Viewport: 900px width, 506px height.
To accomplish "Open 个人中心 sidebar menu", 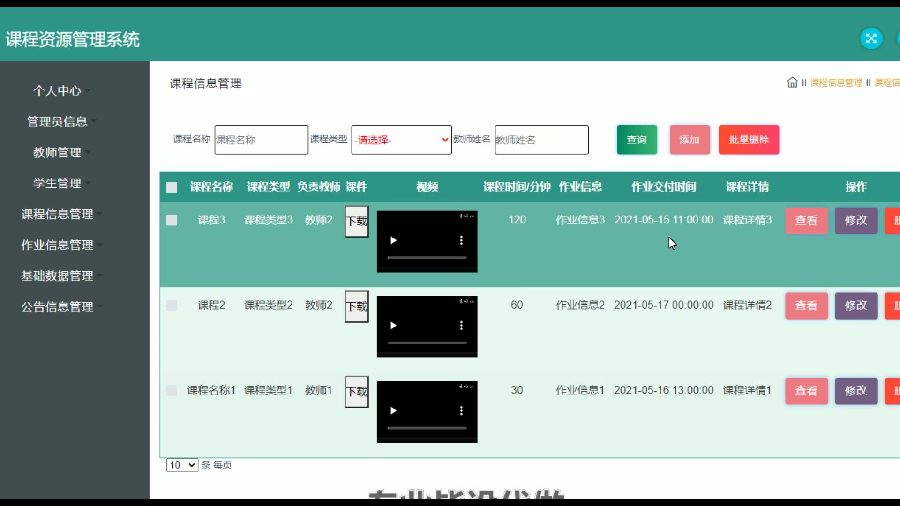I will 57,90.
